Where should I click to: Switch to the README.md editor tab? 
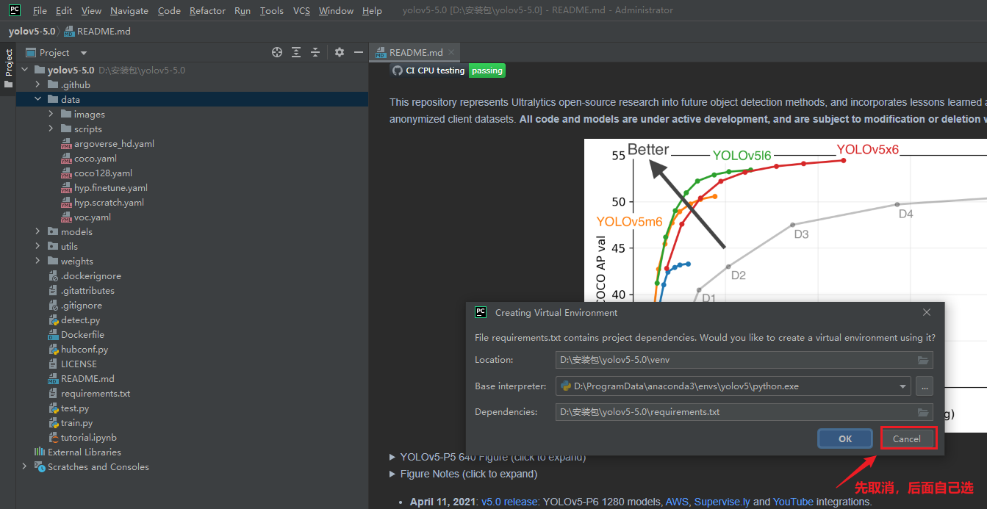416,52
